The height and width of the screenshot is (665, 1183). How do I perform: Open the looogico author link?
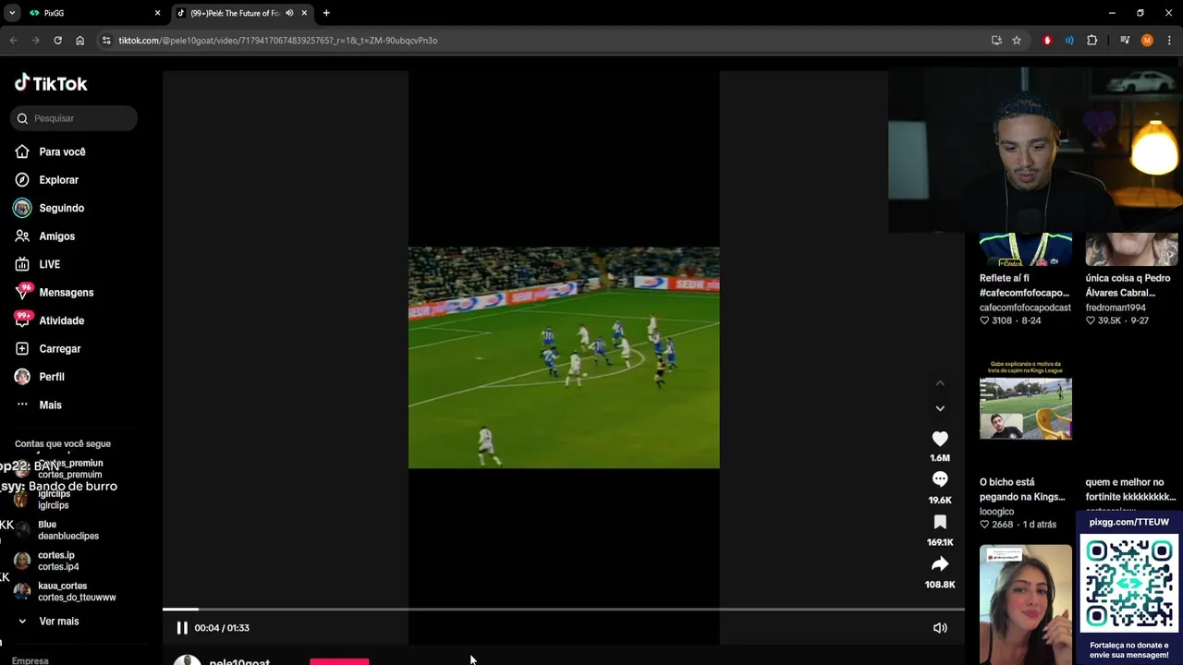coord(996,512)
